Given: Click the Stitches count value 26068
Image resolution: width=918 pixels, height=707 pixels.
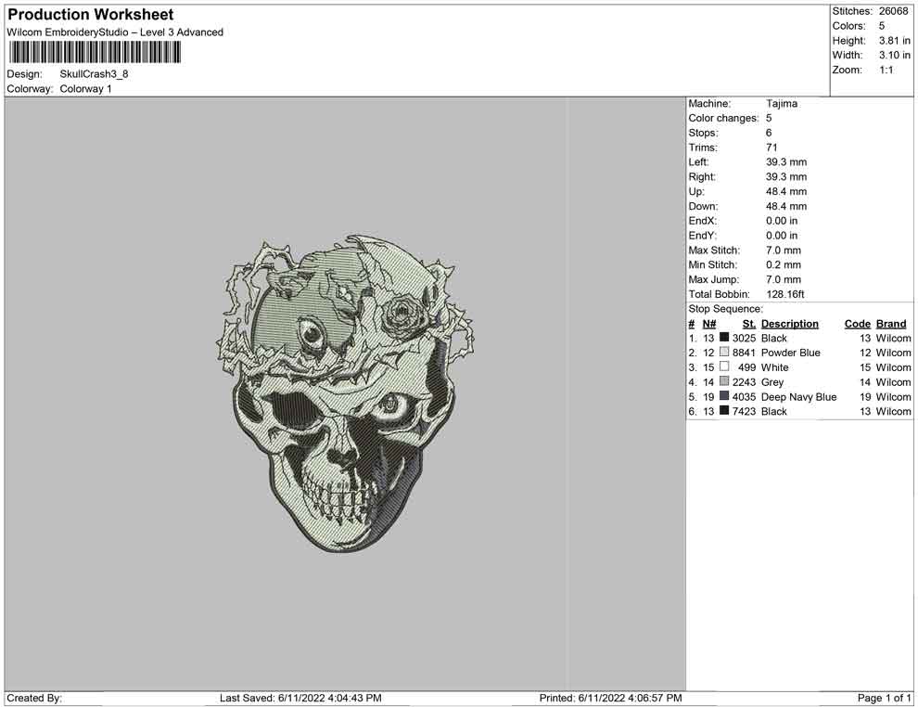Looking at the screenshot, I should click(894, 11).
